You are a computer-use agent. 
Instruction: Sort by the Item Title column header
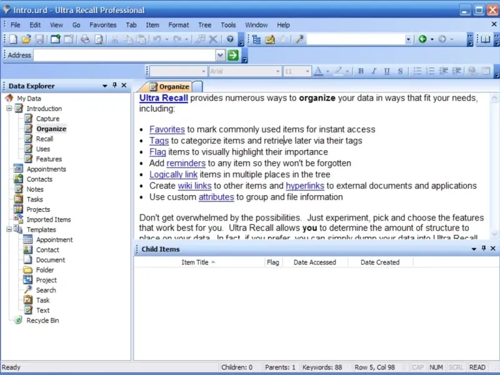coord(199,262)
